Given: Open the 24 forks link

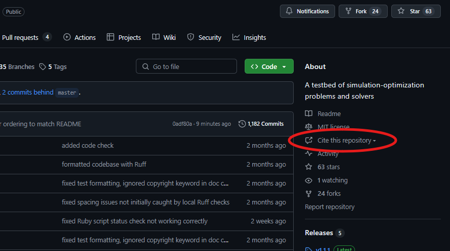Looking at the screenshot, I should (329, 194).
